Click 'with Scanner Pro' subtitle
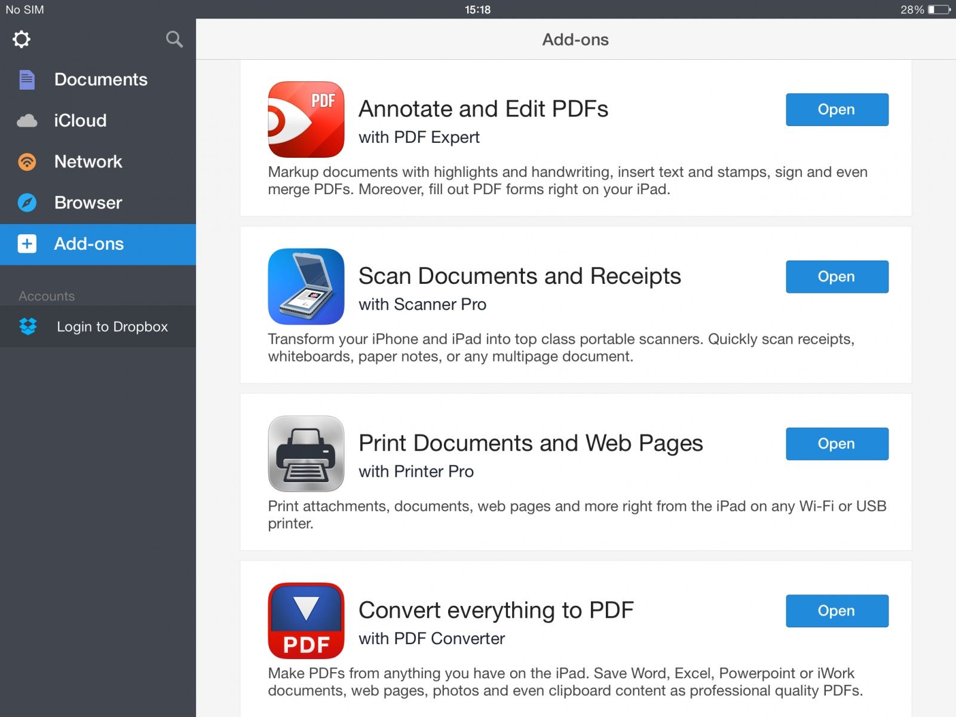The width and height of the screenshot is (956, 717). [422, 305]
